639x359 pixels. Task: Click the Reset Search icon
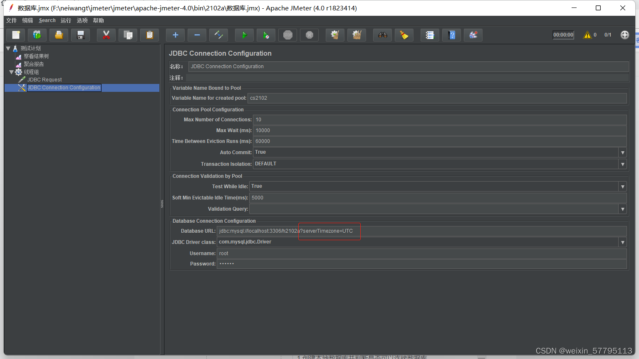pos(404,35)
